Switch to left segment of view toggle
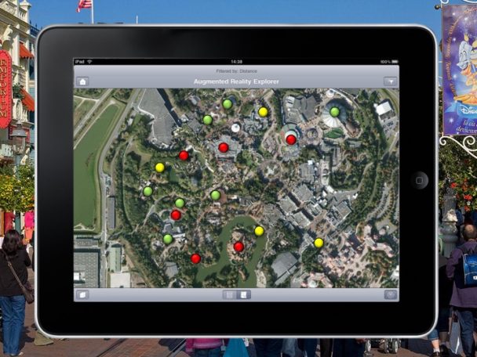 pos(230,295)
